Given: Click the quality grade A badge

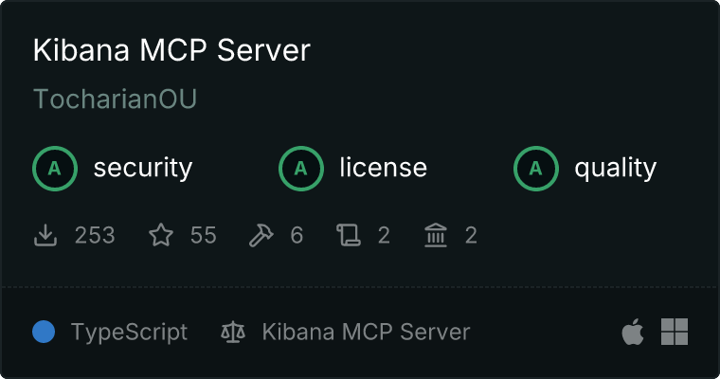Looking at the screenshot, I should point(536,169).
